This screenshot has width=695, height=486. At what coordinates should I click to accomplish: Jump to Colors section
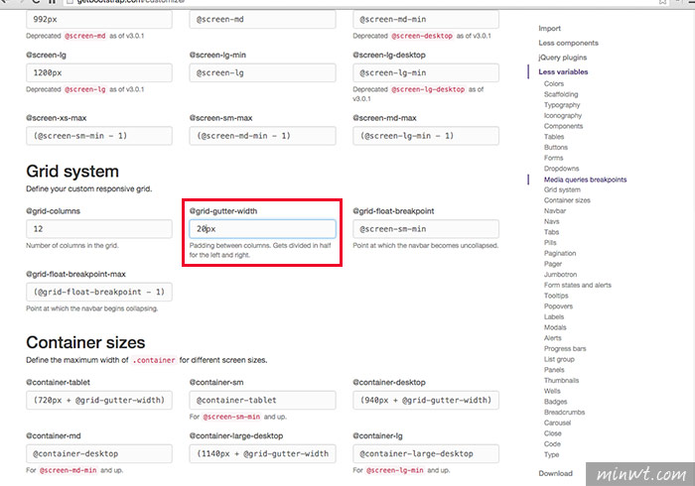point(554,83)
